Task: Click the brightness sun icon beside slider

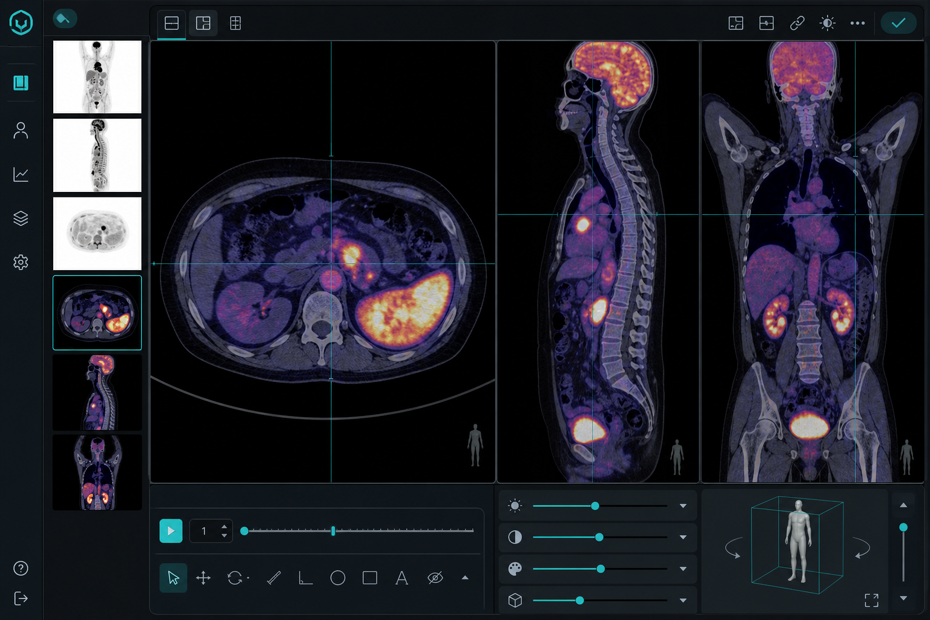Action: tap(515, 506)
